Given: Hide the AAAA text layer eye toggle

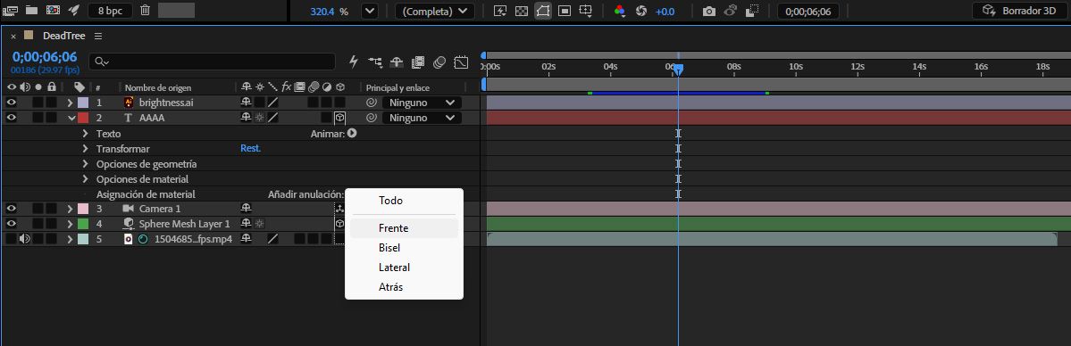Looking at the screenshot, I should [12, 118].
